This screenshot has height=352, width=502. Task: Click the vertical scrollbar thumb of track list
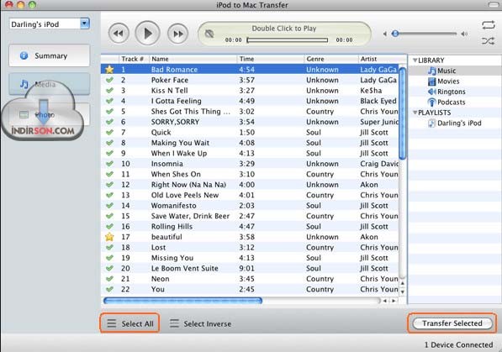click(x=403, y=113)
